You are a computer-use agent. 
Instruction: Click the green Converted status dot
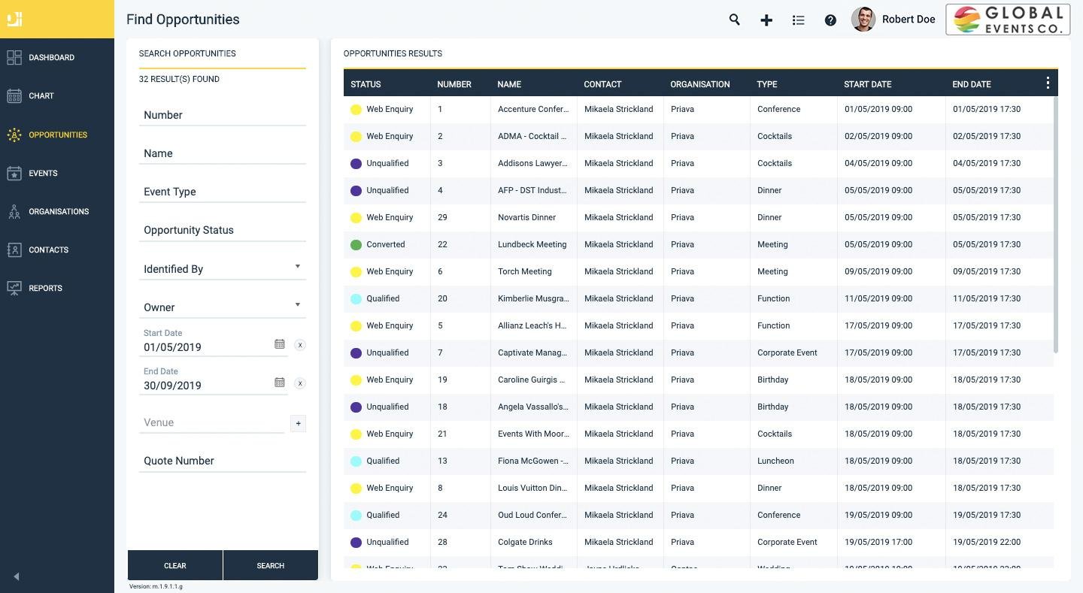coord(356,245)
